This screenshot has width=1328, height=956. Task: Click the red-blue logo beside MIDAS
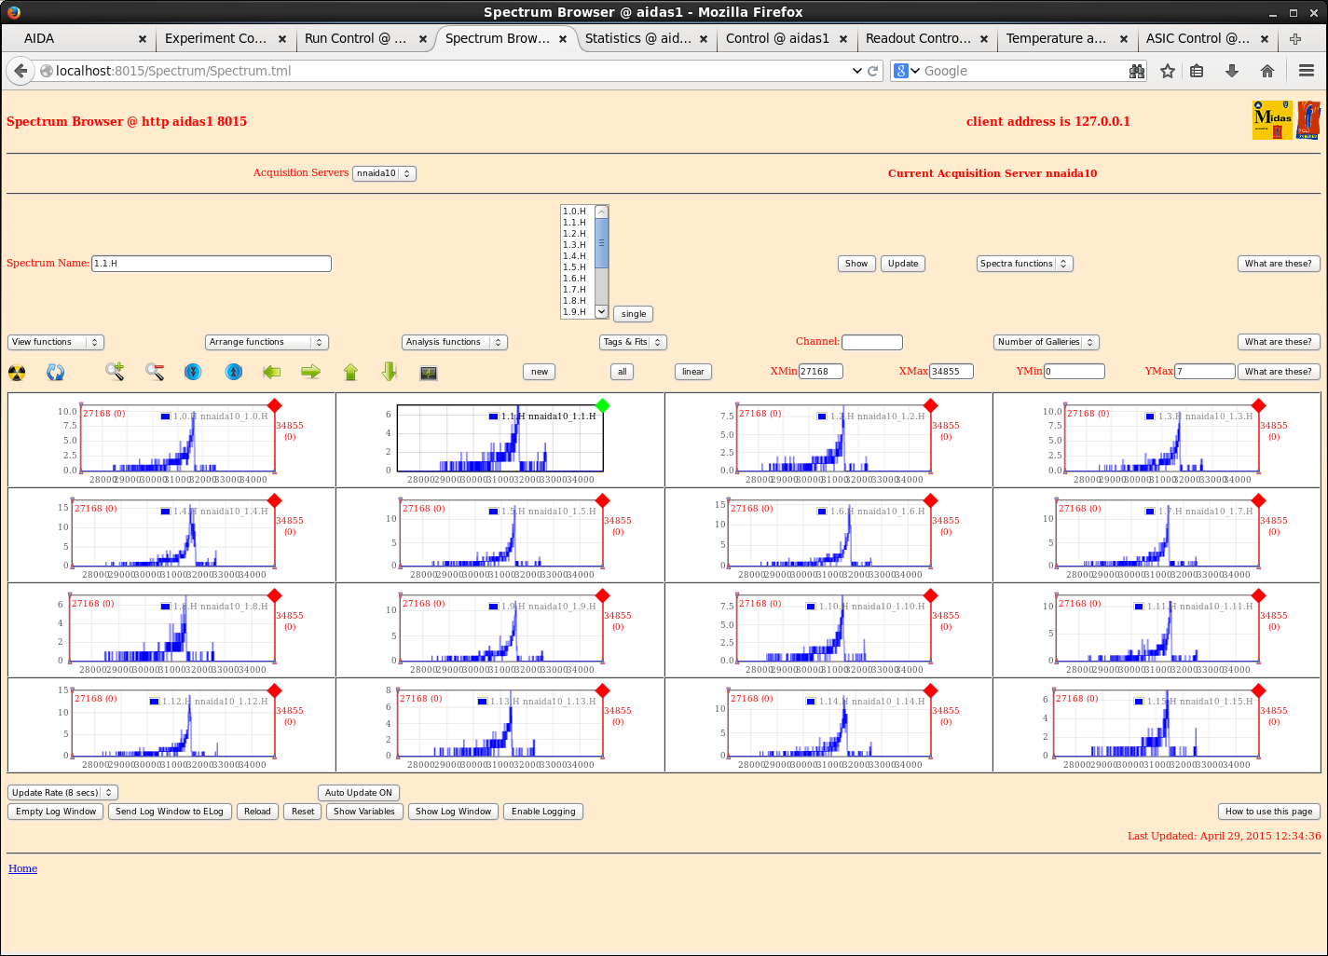pyautogui.click(x=1308, y=120)
